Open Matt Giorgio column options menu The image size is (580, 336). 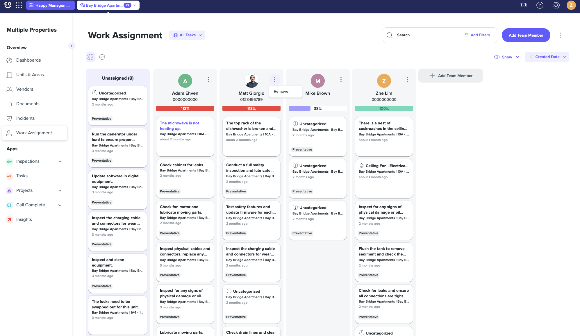point(275,80)
